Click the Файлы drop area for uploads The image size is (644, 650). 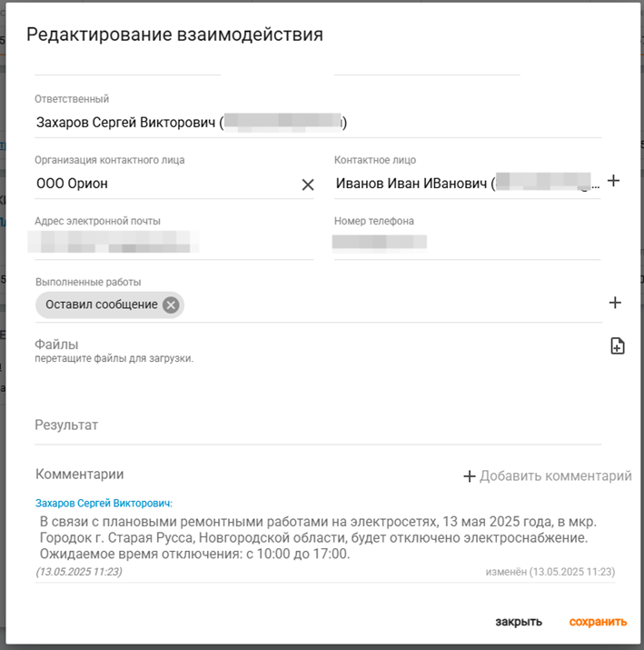click(x=318, y=363)
